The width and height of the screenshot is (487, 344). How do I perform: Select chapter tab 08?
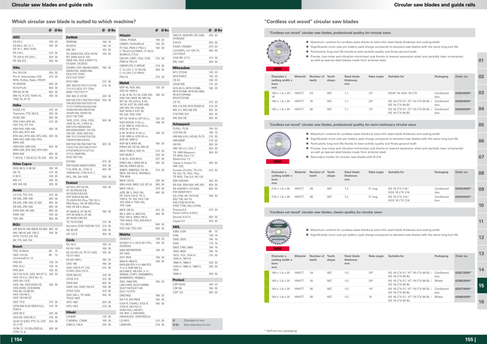click(x=482, y=173)
